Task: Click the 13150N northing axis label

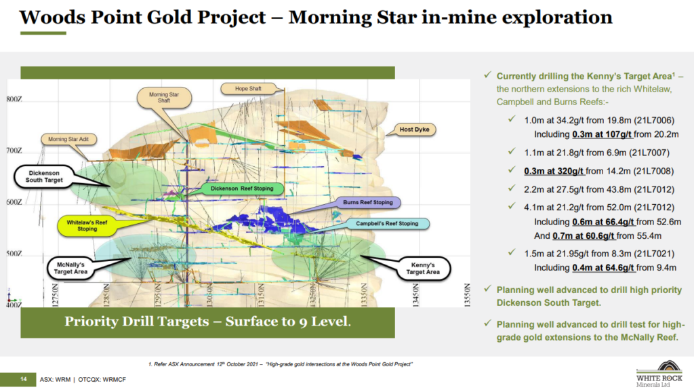Action: (261, 295)
